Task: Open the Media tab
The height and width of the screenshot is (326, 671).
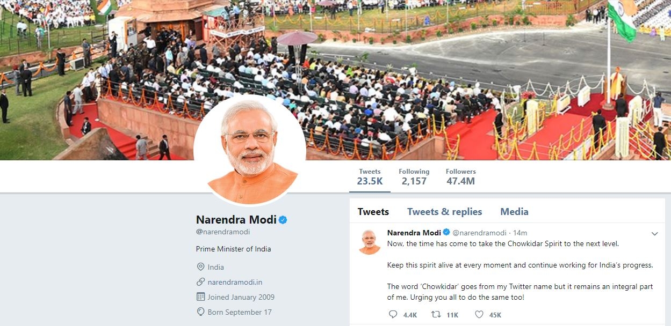Action: point(514,212)
